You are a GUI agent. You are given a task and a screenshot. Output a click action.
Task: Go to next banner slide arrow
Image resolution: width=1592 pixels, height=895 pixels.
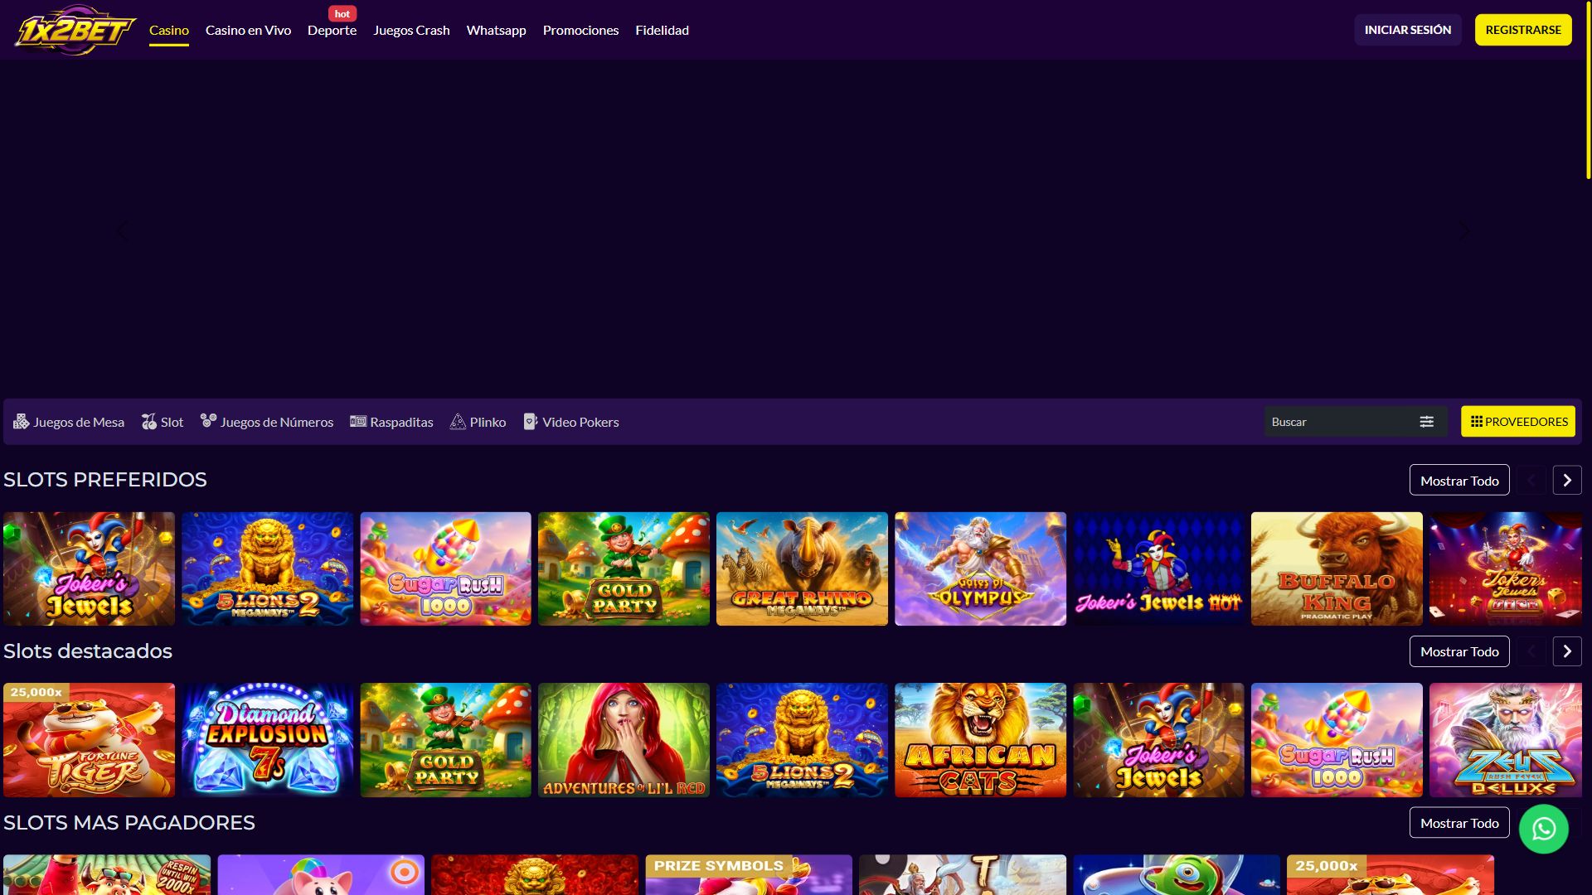pyautogui.click(x=1464, y=231)
